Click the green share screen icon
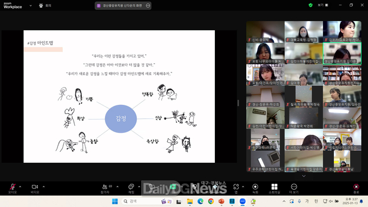This screenshot has height=207, width=368. pos(173,187)
